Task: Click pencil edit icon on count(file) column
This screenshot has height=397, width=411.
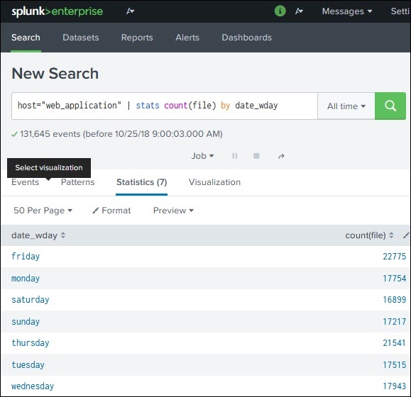Action: click(x=406, y=235)
